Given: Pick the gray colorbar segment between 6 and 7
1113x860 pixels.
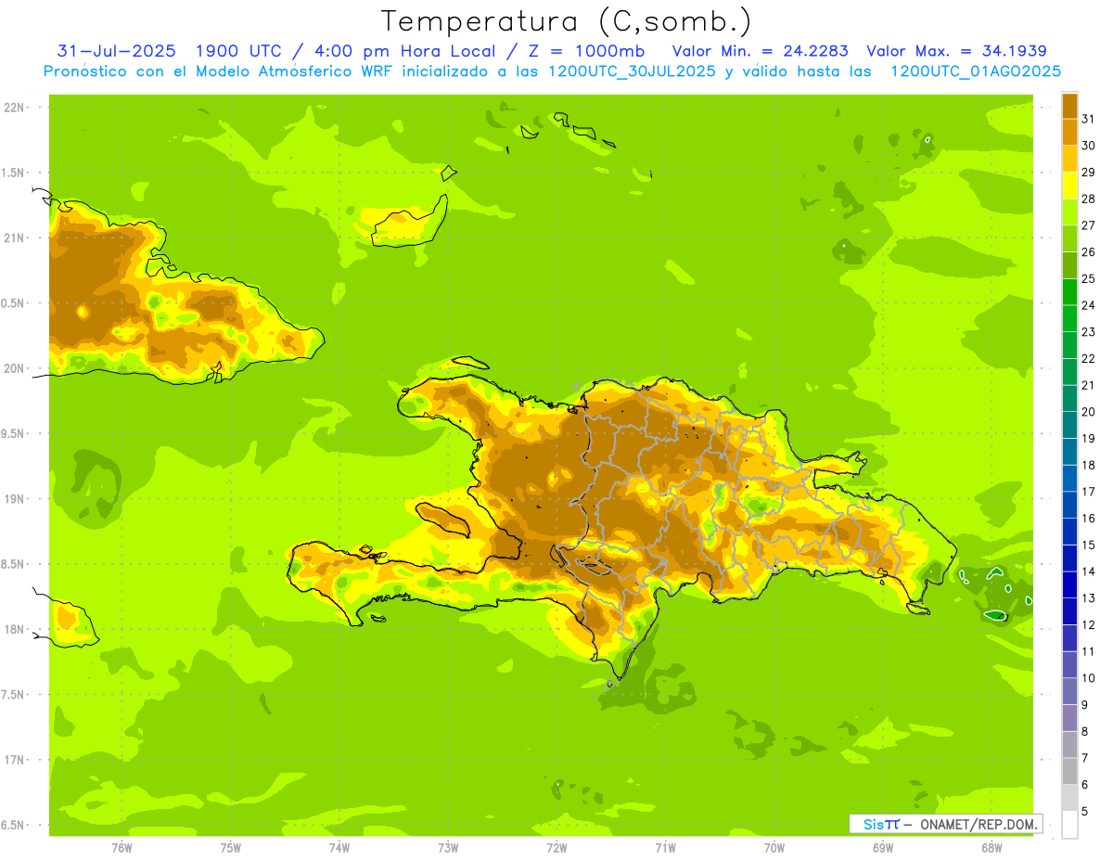Looking at the screenshot, I should point(1069,771).
